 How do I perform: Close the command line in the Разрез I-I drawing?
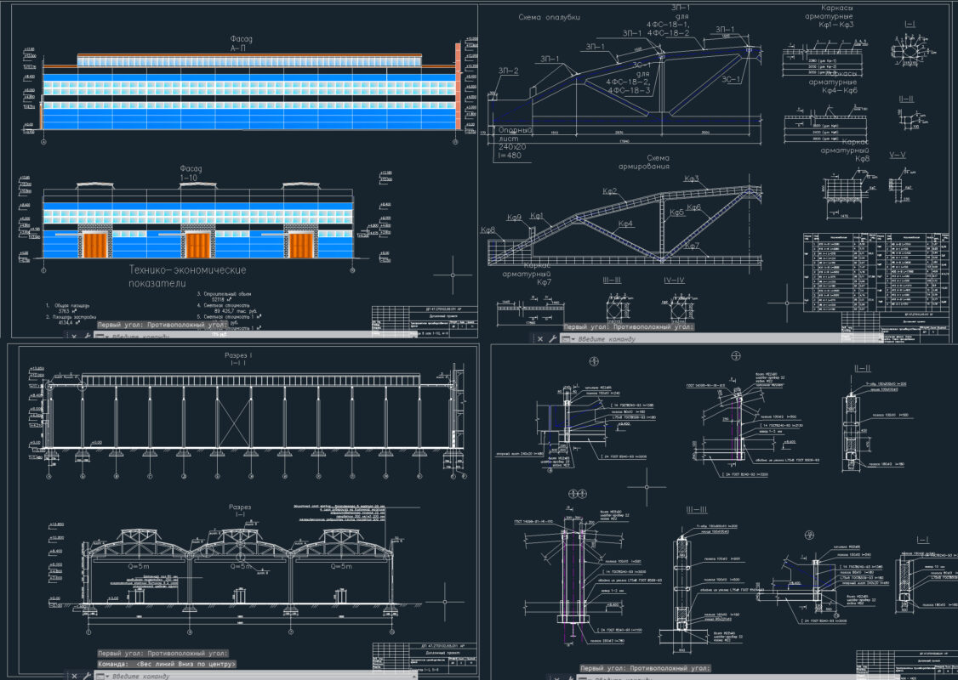(74, 676)
